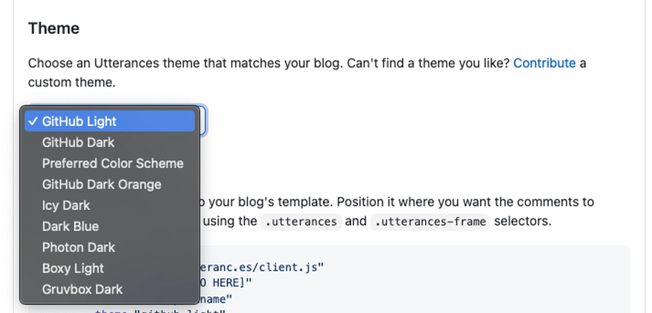Pick the Photon Dark theme option

point(110,247)
